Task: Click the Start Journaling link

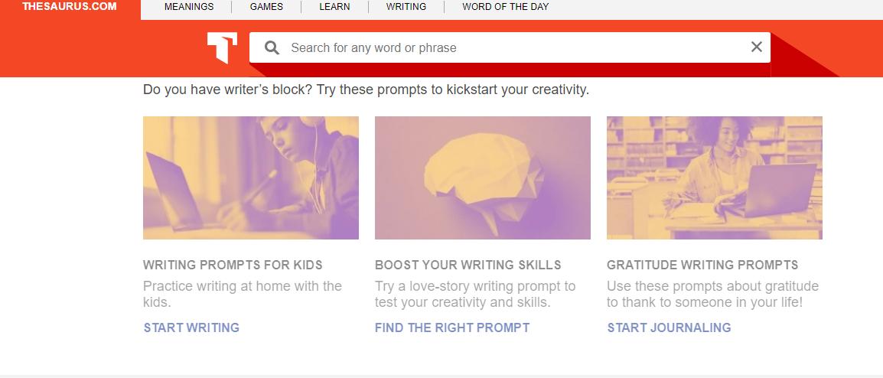Action: (669, 327)
